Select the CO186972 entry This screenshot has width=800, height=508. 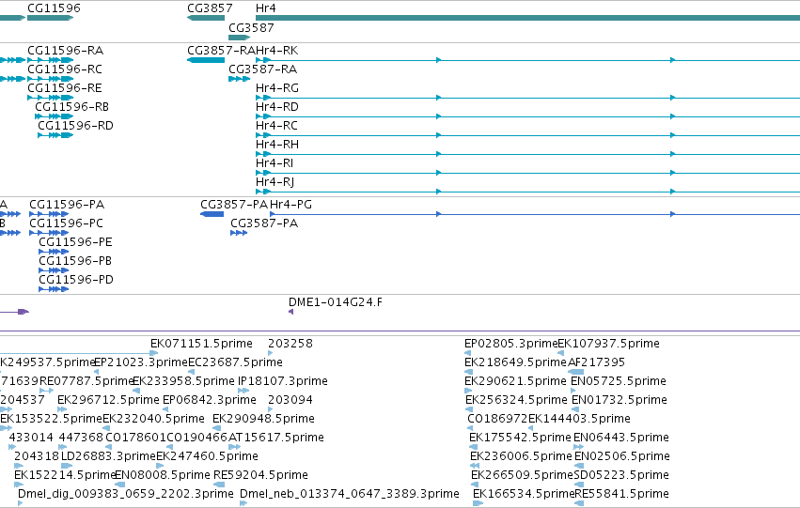(497, 419)
